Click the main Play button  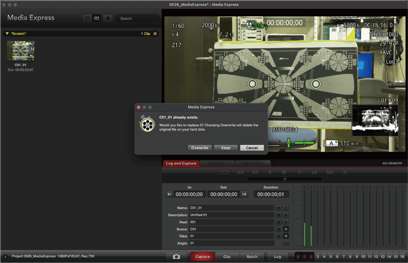click(x=285, y=172)
